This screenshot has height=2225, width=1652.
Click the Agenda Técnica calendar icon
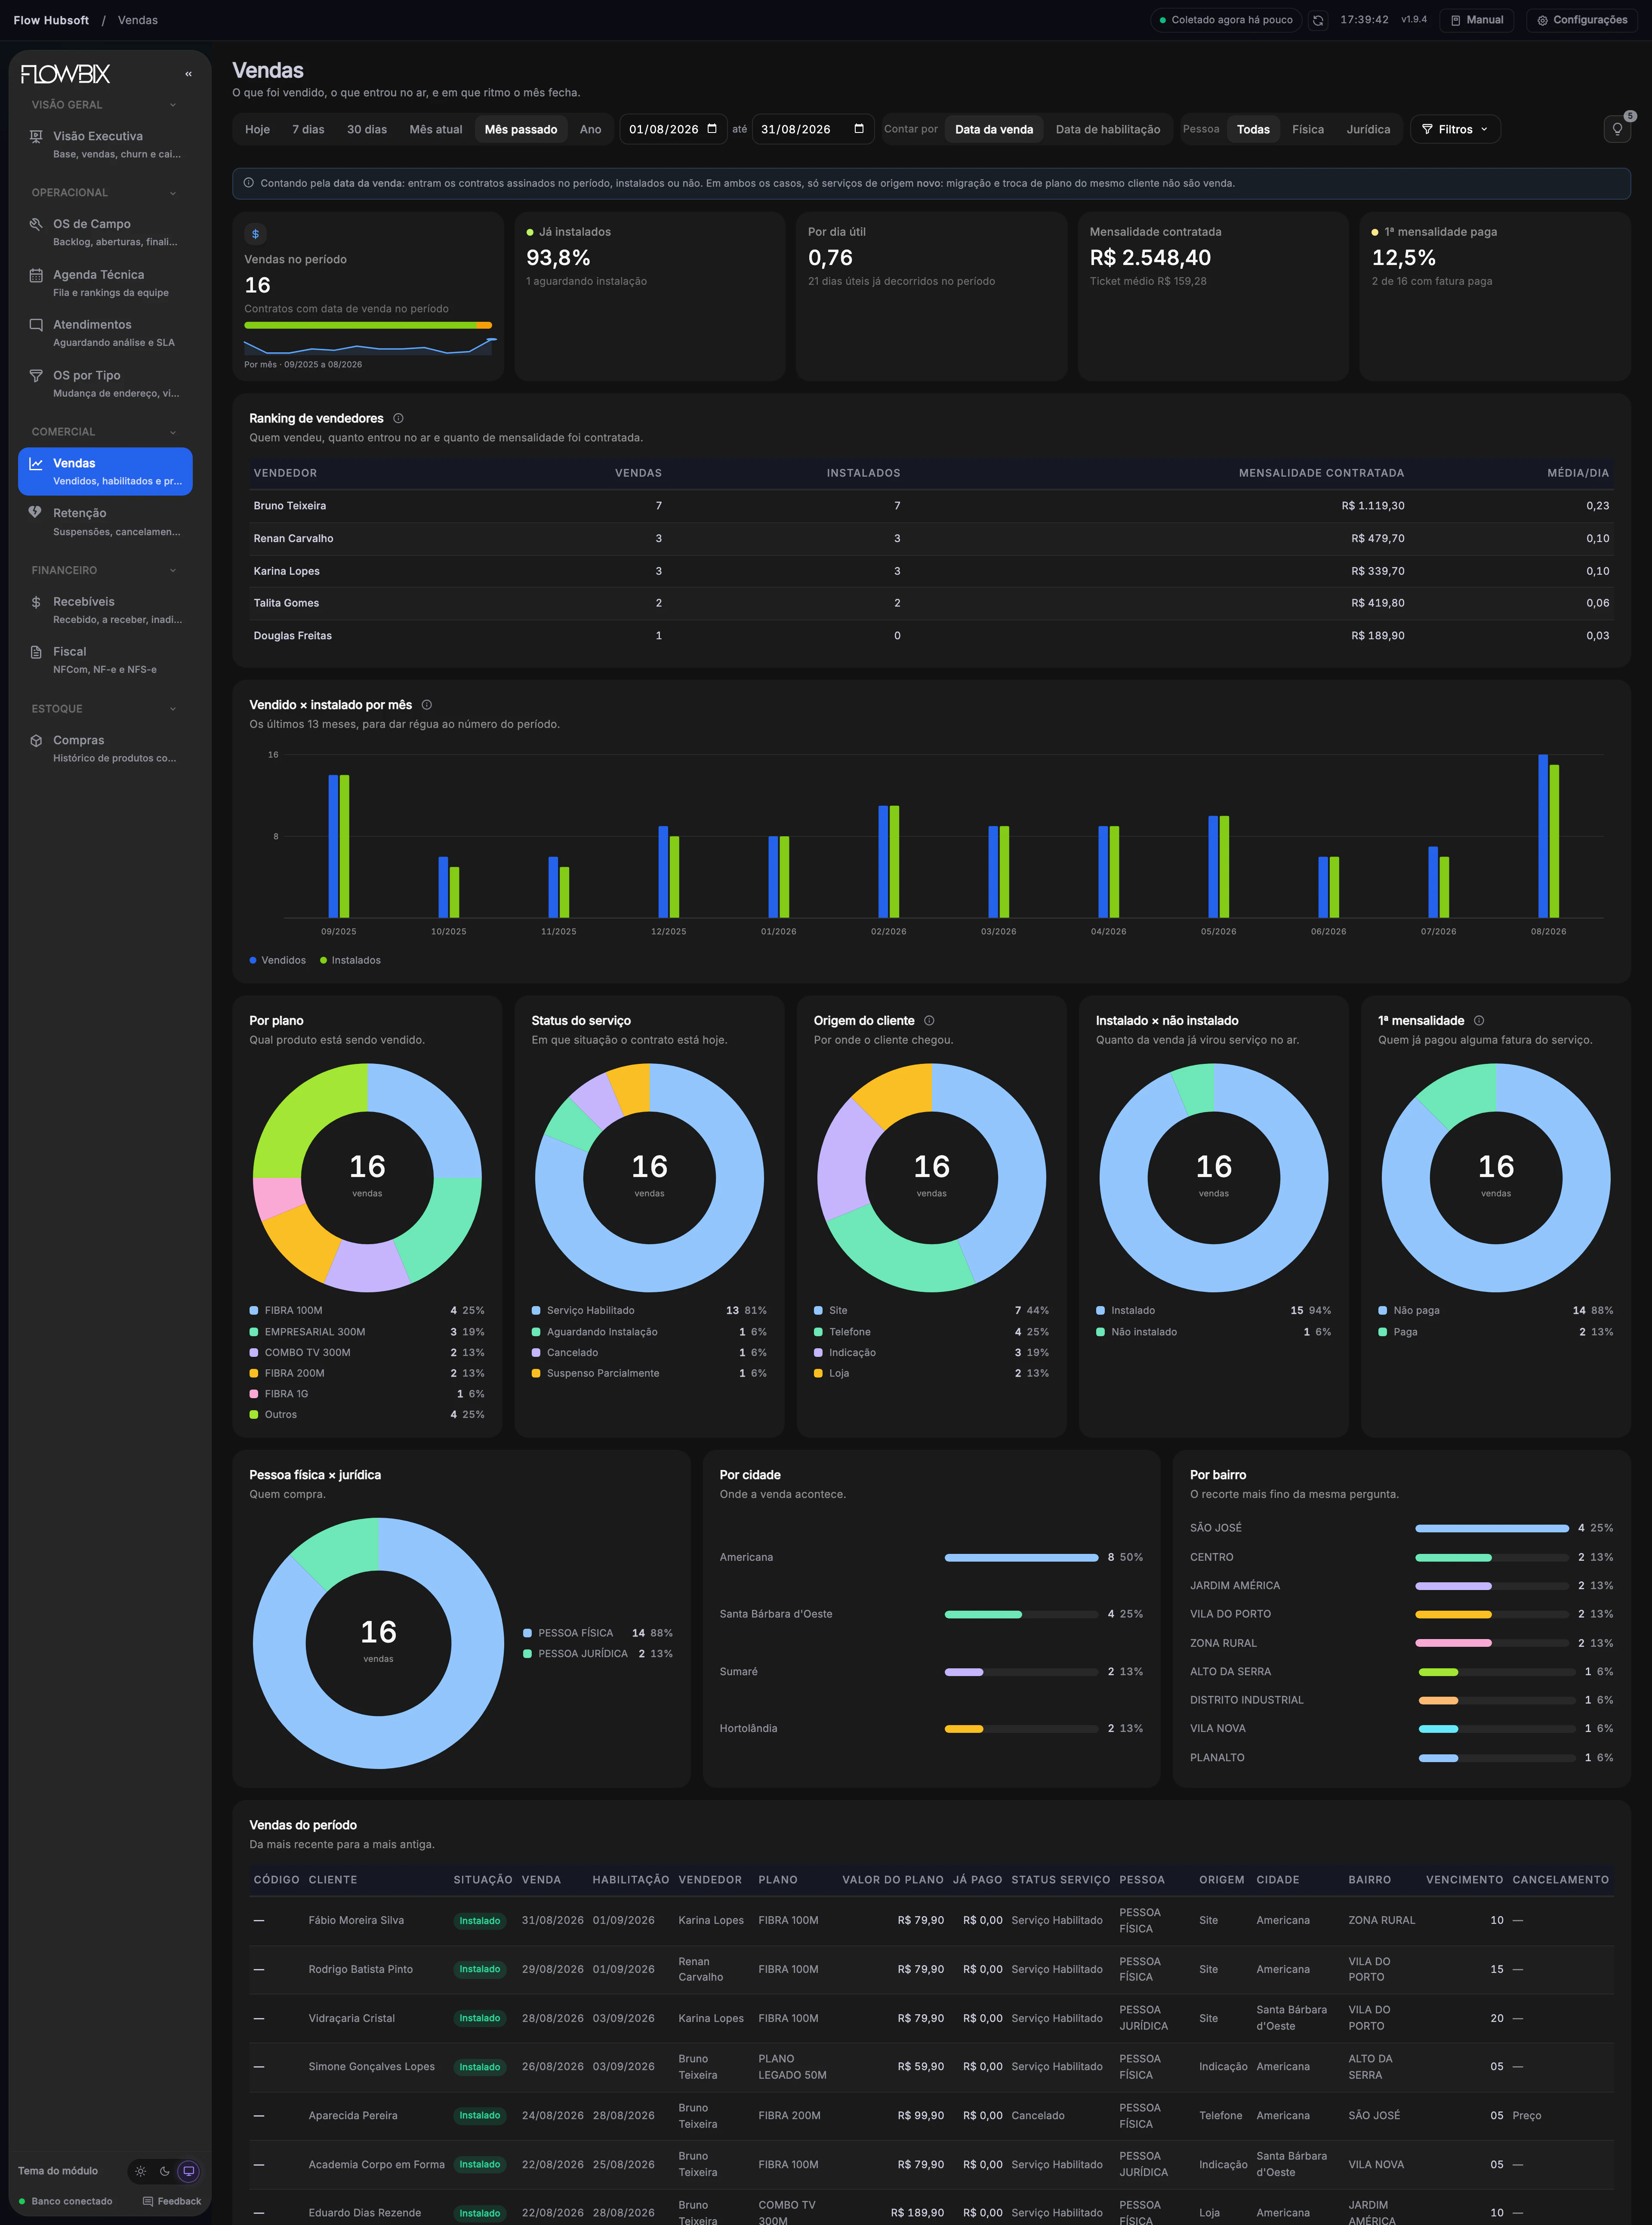36,275
